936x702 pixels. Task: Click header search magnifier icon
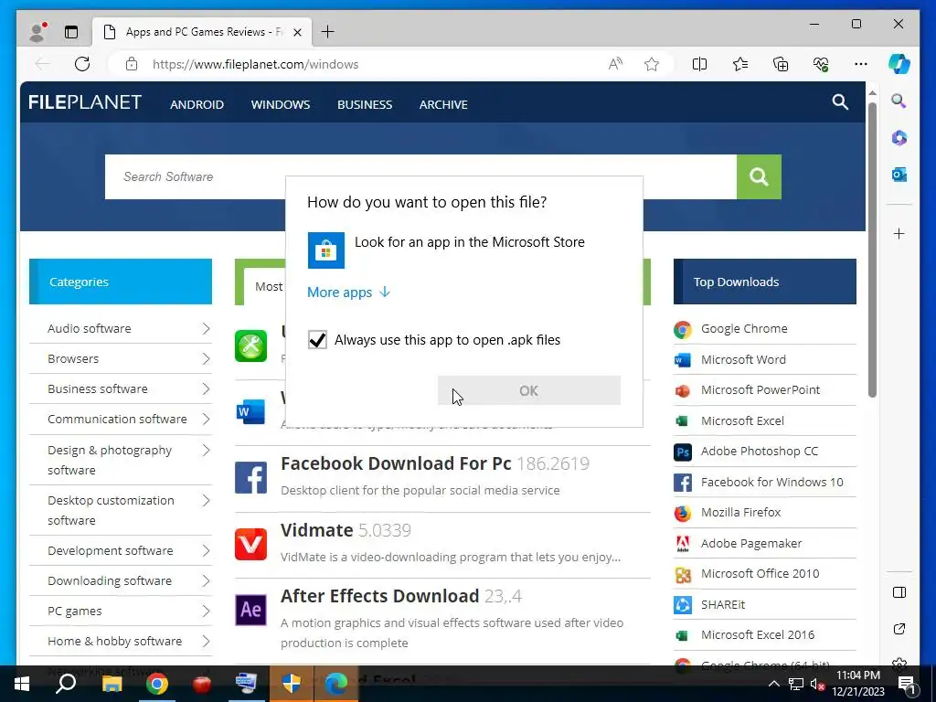click(841, 102)
